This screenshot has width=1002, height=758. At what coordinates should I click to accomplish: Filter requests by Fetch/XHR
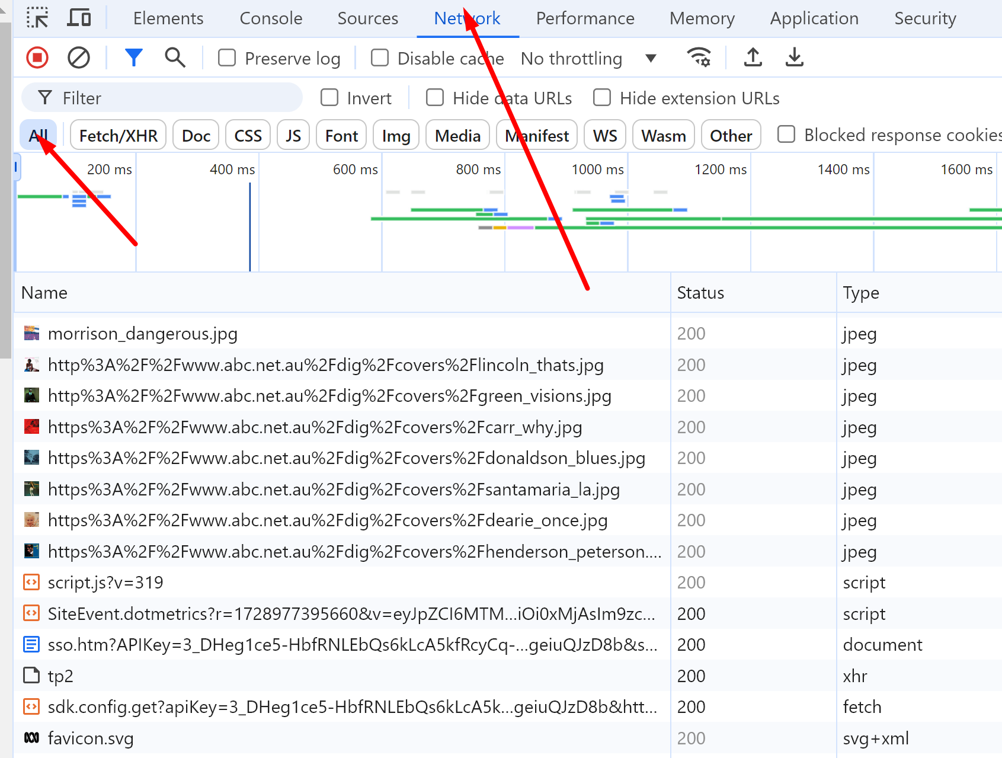(119, 136)
